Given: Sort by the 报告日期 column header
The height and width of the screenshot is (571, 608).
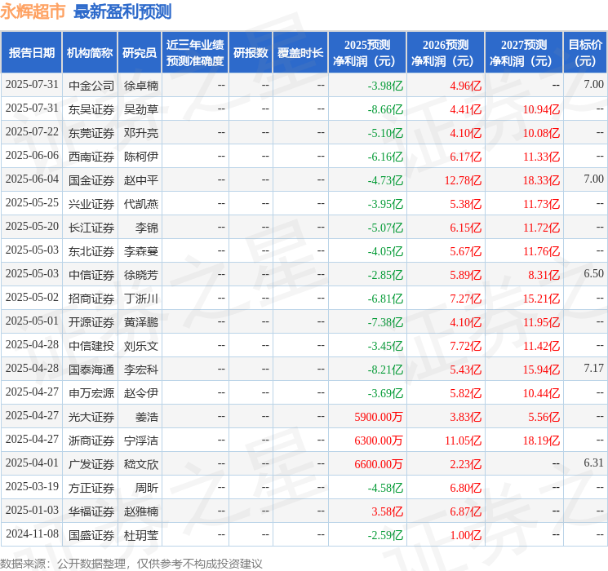Looking at the screenshot, I should [x=32, y=52].
